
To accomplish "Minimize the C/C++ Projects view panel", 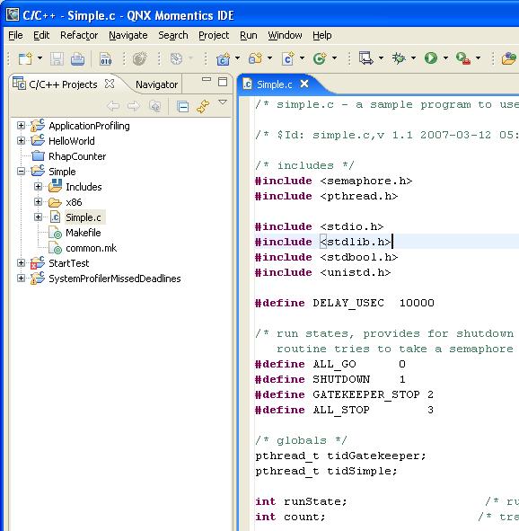I will pyautogui.click(x=207, y=80).
